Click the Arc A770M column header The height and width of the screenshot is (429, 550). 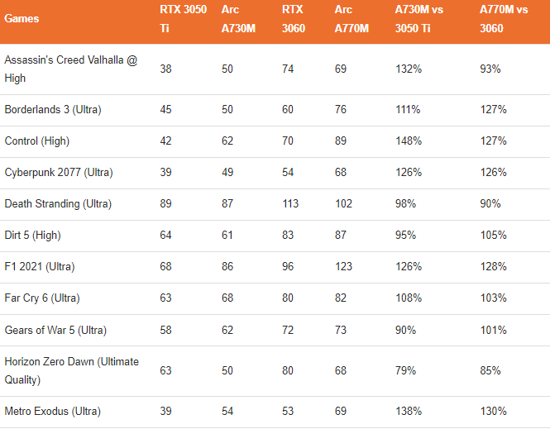point(353,18)
